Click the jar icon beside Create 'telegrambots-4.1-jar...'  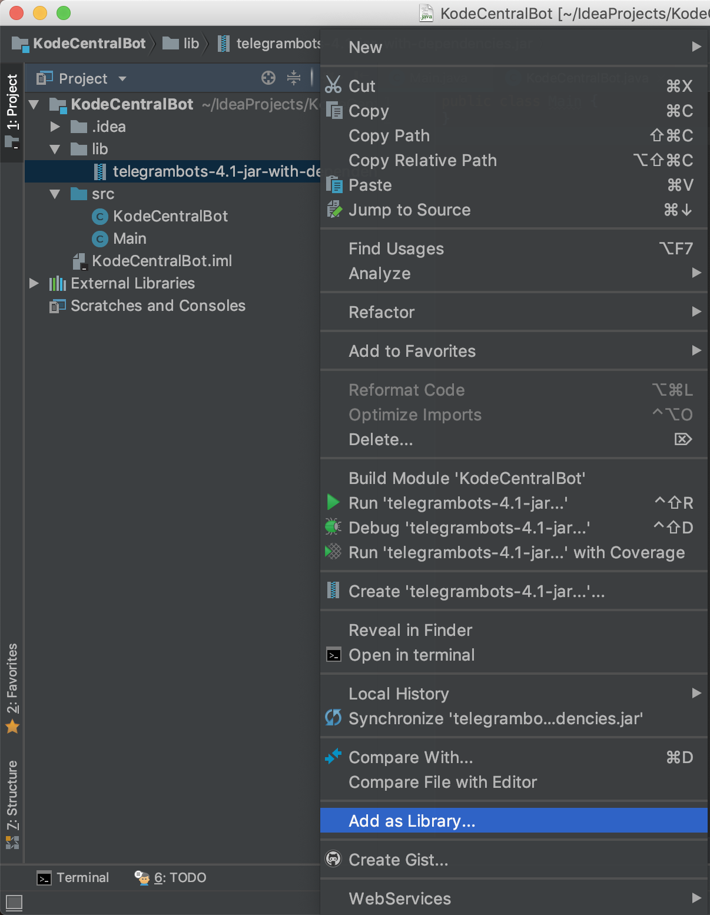point(333,590)
